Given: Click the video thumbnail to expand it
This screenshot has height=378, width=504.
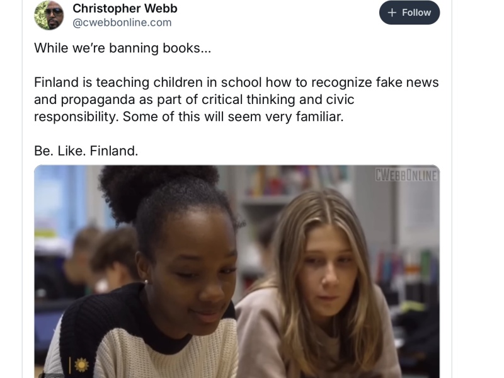Looking at the screenshot, I should coord(237,272).
